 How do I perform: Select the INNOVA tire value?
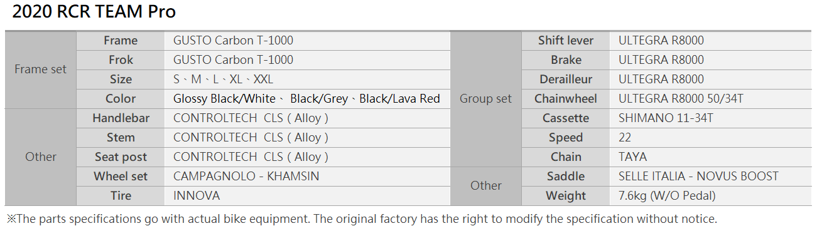[197, 196]
